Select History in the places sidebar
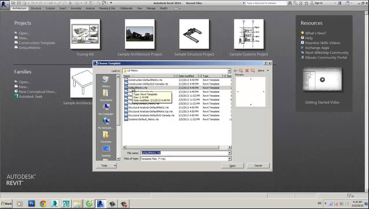369x209 pixels. tap(106, 82)
